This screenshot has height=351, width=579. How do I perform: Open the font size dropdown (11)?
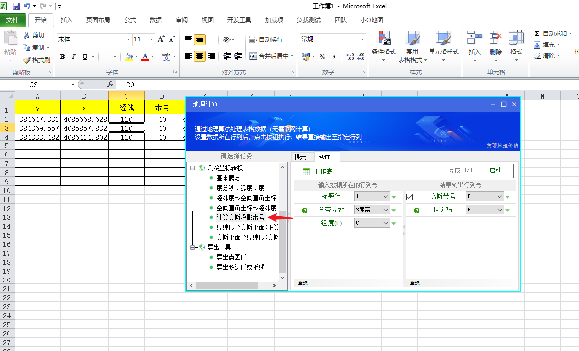[151, 39]
